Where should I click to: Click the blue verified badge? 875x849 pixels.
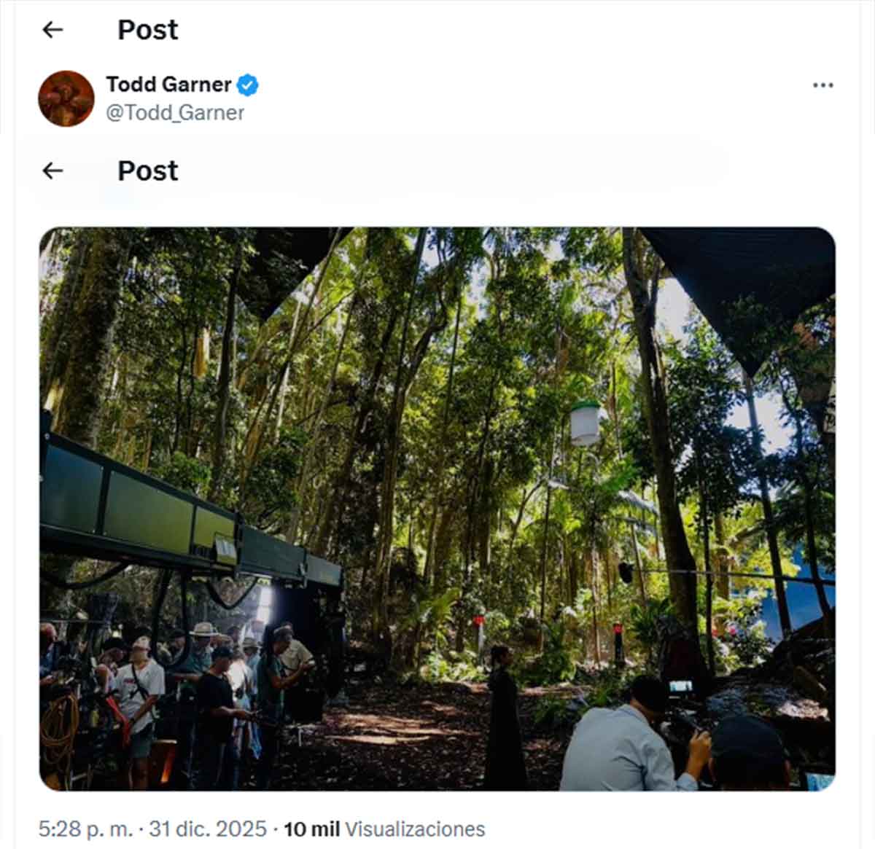coord(248,85)
